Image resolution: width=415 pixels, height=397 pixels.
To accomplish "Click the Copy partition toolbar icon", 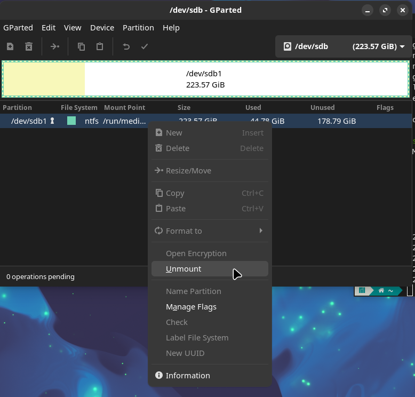I will pos(81,46).
